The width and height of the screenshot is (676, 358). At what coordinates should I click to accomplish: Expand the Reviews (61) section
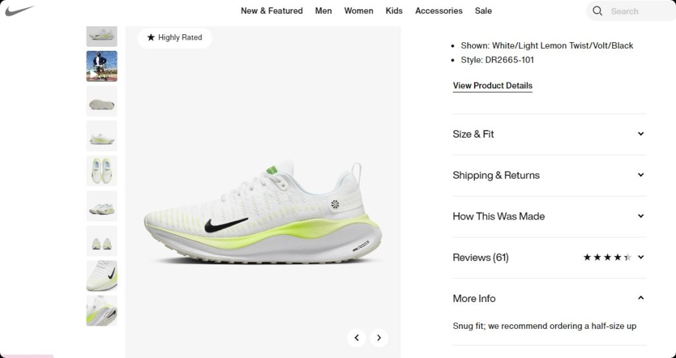tap(549, 258)
